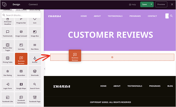
Task: Add the Star Rating block
Action: click(7, 73)
